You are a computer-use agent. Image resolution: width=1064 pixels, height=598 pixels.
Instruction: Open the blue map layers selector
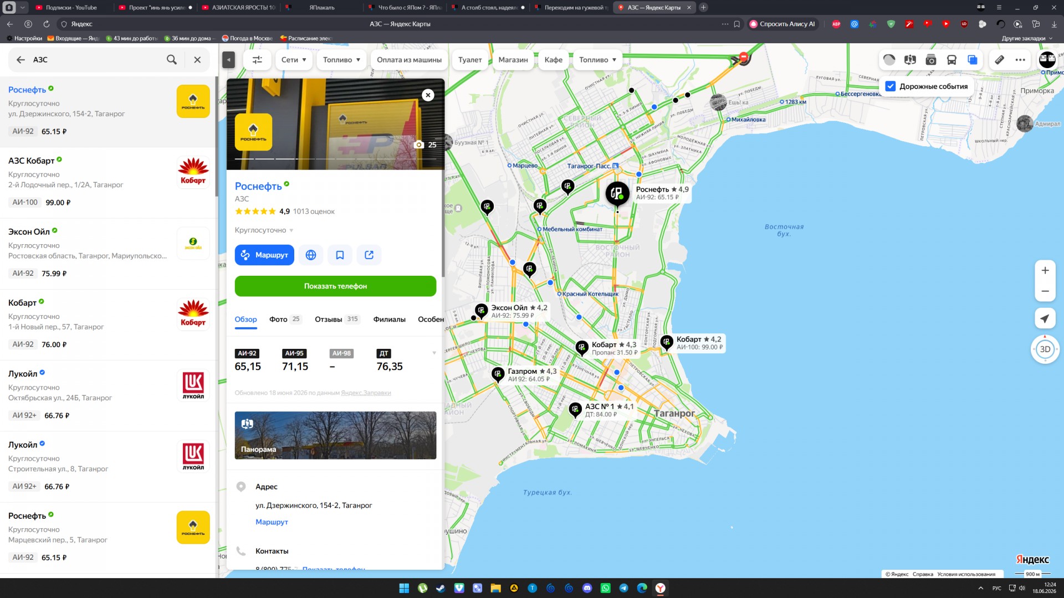(973, 60)
